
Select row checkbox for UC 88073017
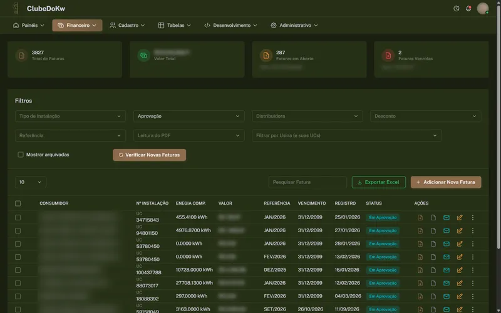[x=18, y=284]
